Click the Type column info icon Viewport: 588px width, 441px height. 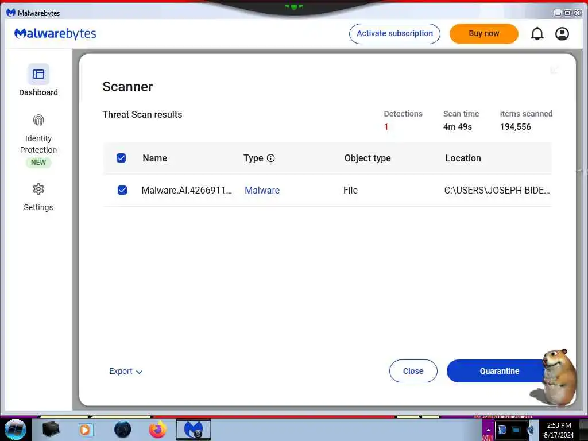pyautogui.click(x=271, y=158)
